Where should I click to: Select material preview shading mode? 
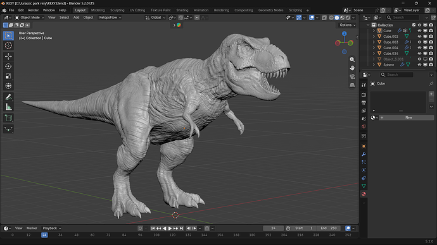pyautogui.click(x=343, y=18)
